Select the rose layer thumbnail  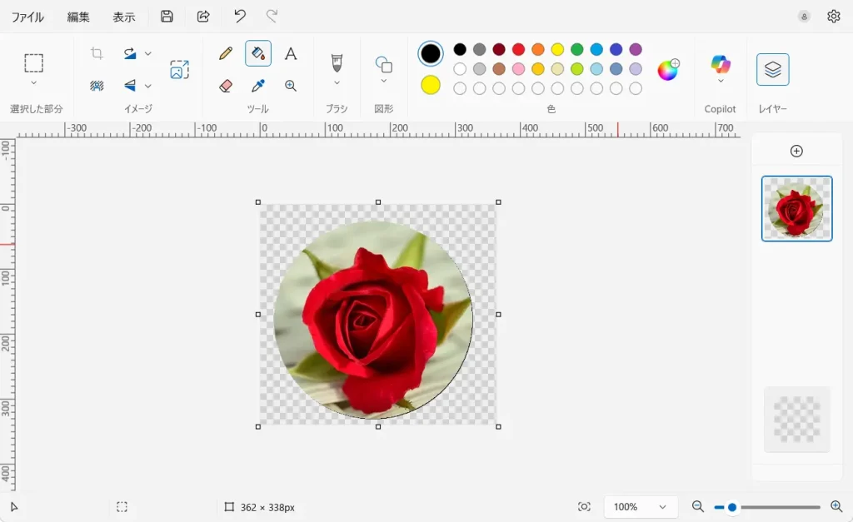tap(797, 208)
